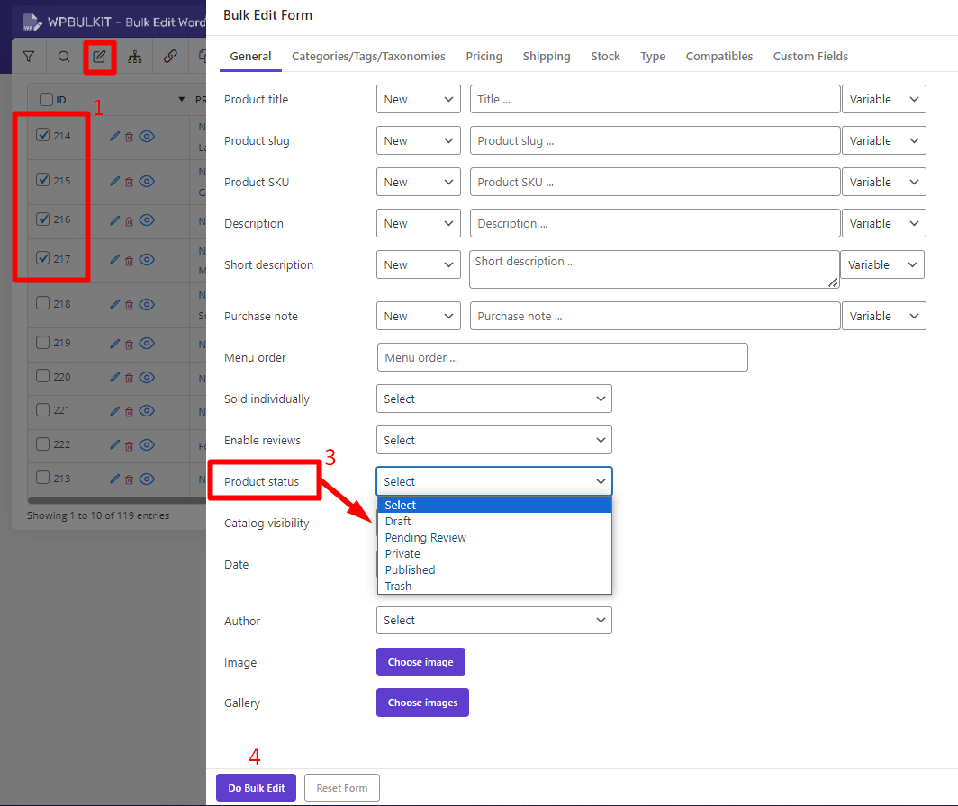Viewport: 958px width, 806px height.
Task: Select the search icon in the toolbar
Action: [63, 56]
